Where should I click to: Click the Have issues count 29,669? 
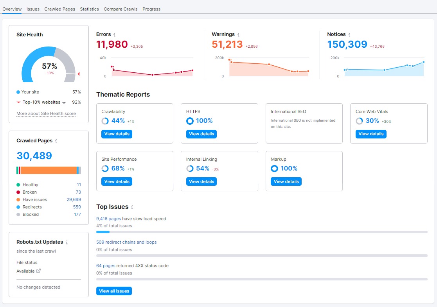coord(74,199)
